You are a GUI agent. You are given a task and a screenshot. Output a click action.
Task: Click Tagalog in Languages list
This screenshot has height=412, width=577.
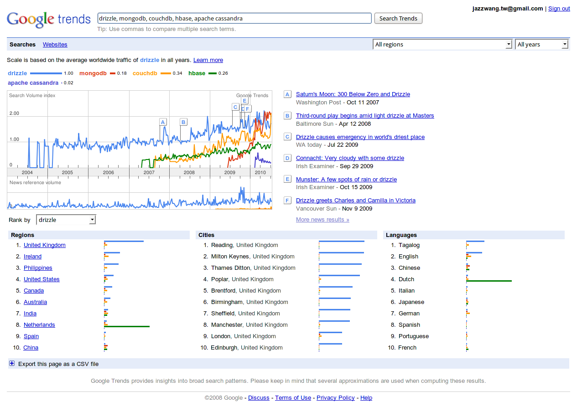409,245
